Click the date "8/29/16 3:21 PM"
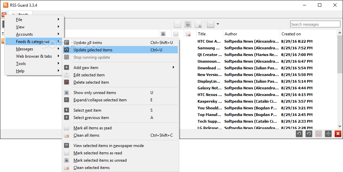The height and width of the screenshot is (172, 343). tap(297, 108)
